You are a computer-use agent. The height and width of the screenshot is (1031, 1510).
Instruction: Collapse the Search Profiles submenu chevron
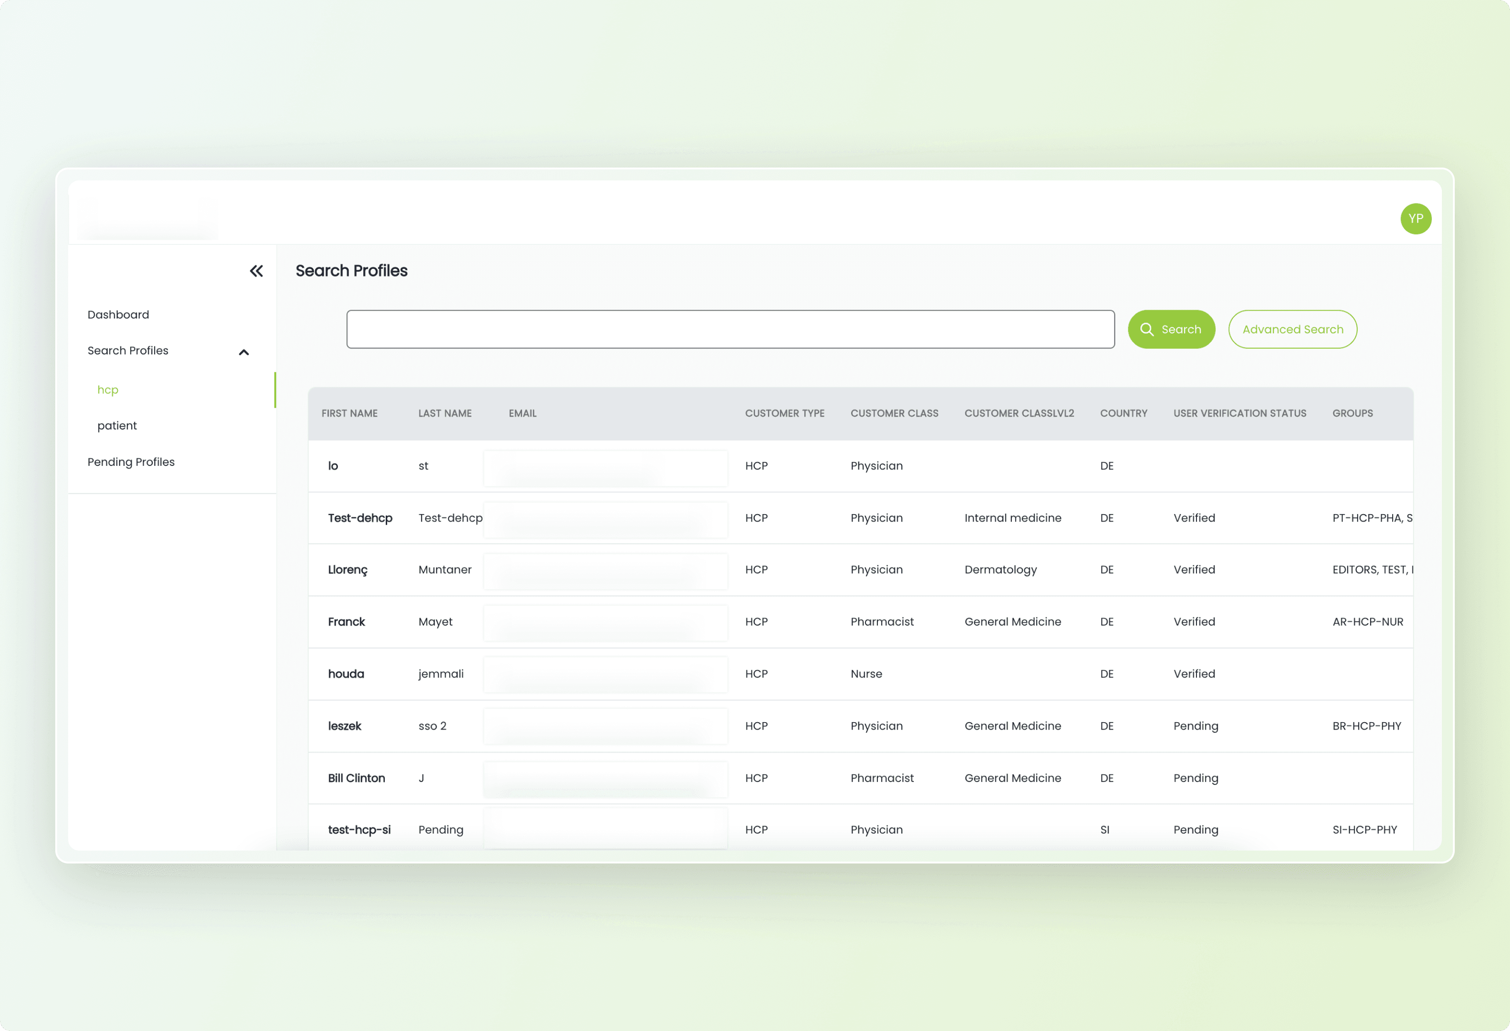tap(244, 352)
